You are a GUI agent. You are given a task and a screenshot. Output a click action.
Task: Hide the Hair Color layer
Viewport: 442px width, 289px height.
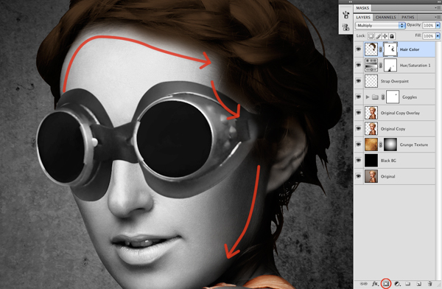tap(358, 49)
